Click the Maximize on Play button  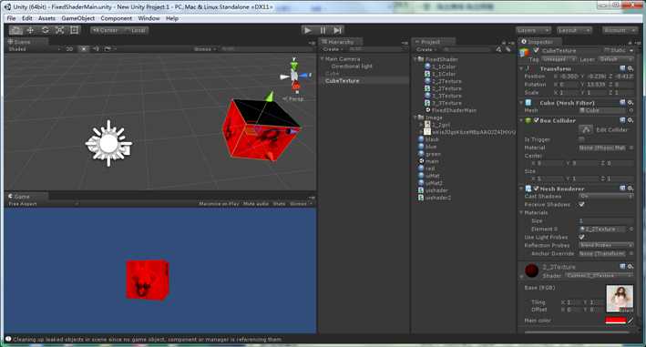click(219, 204)
